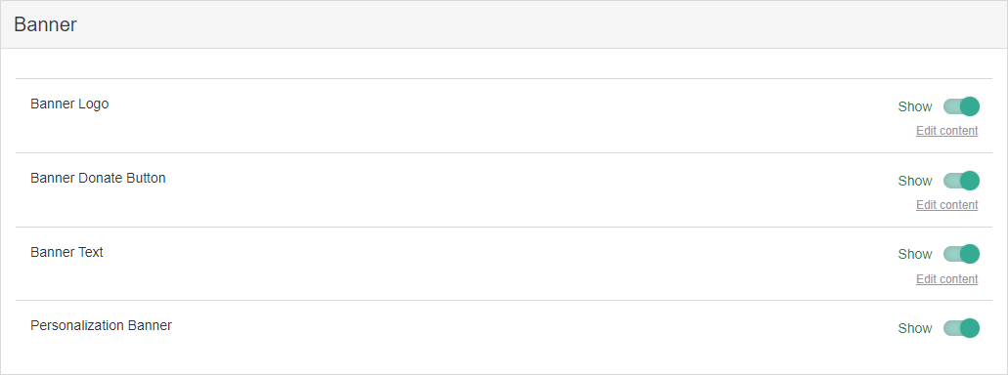1008x375 pixels.
Task: Toggle off the Banner Logo Show switch
Action: [x=961, y=106]
